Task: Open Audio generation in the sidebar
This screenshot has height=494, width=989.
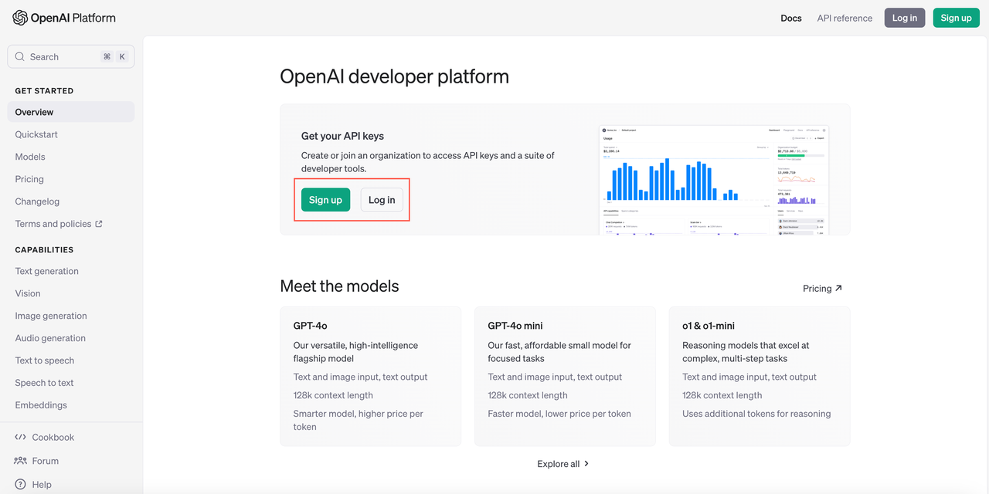Action: point(50,338)
